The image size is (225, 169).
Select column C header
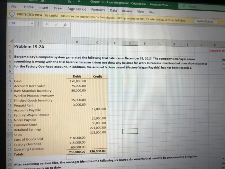(97, 42)
